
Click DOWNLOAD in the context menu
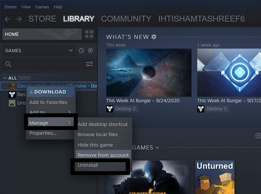(x=50, y=92)
